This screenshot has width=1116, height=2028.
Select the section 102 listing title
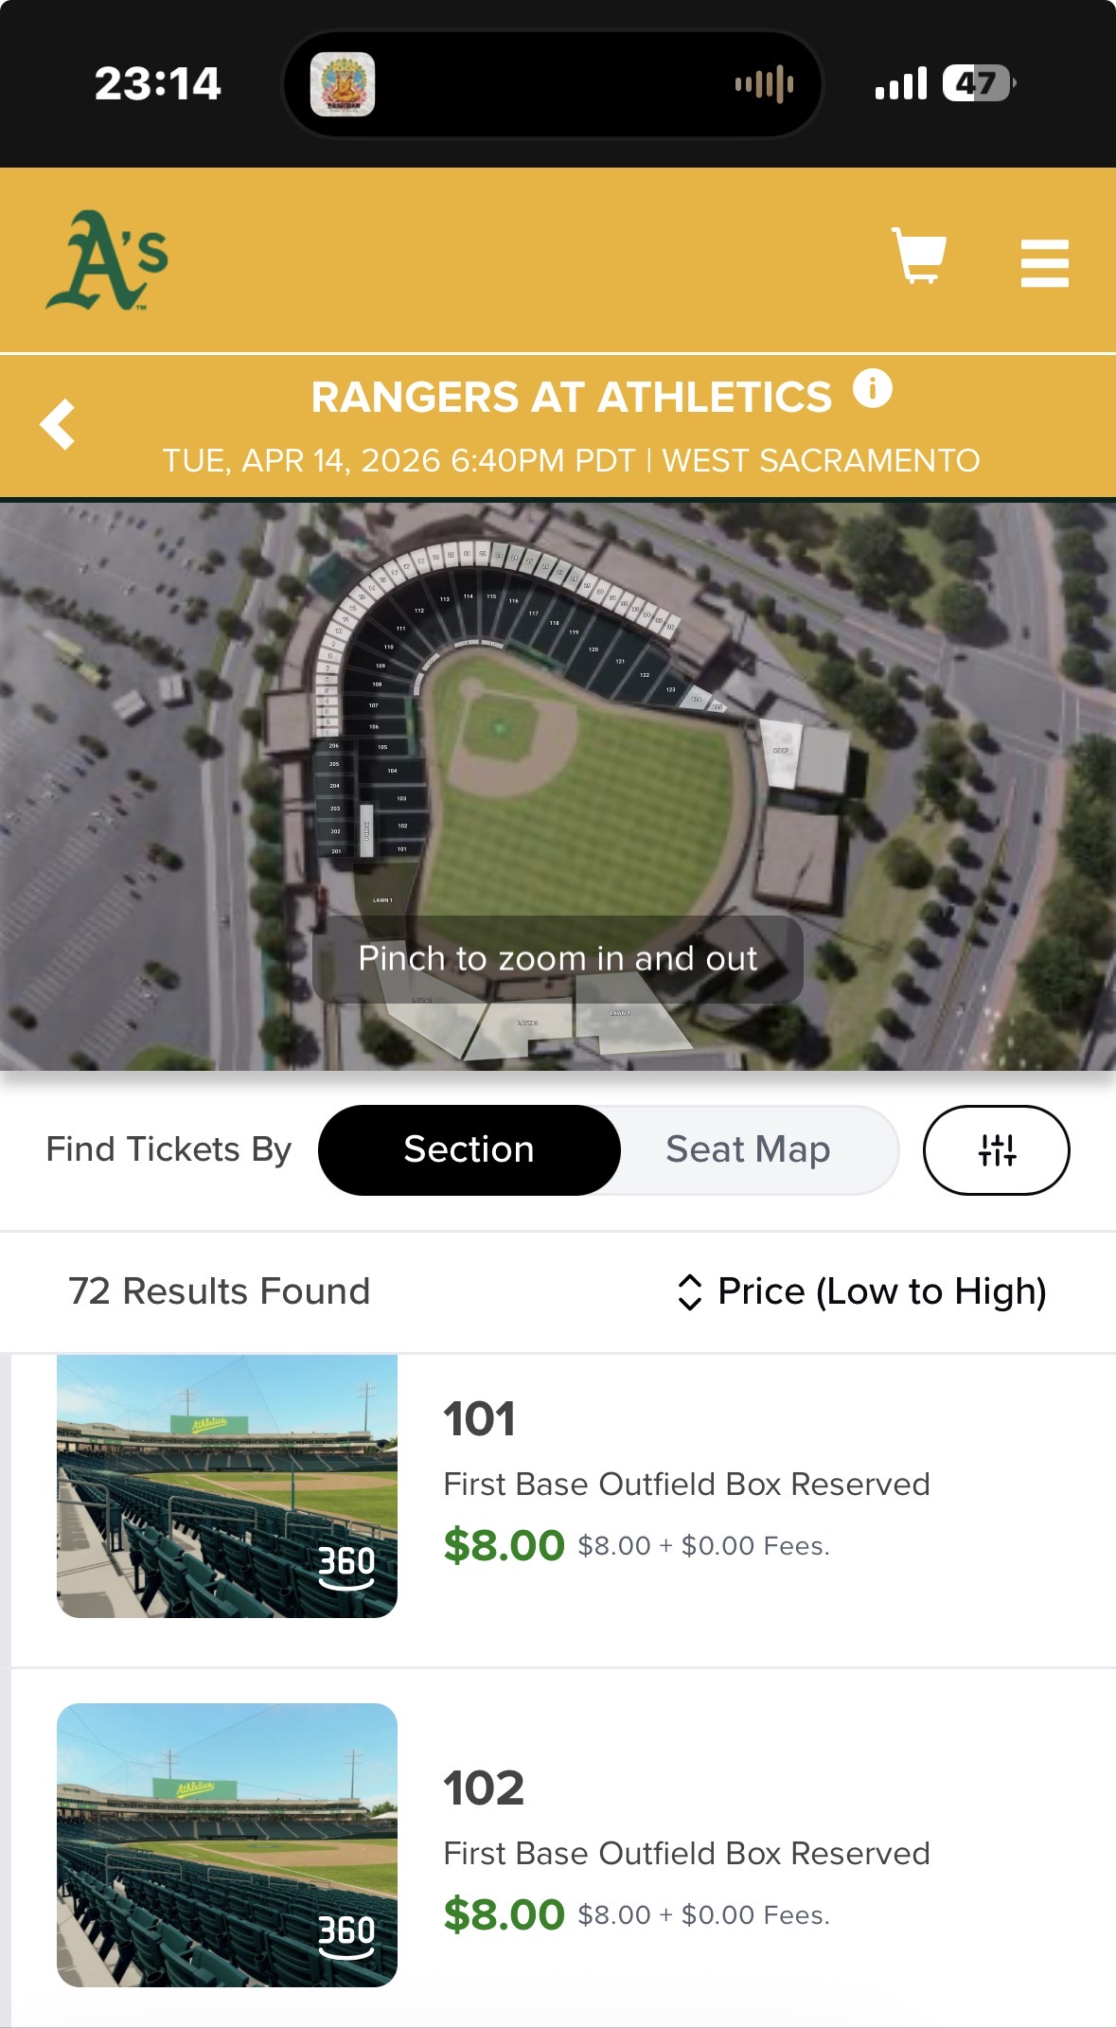click(484, 1788)
